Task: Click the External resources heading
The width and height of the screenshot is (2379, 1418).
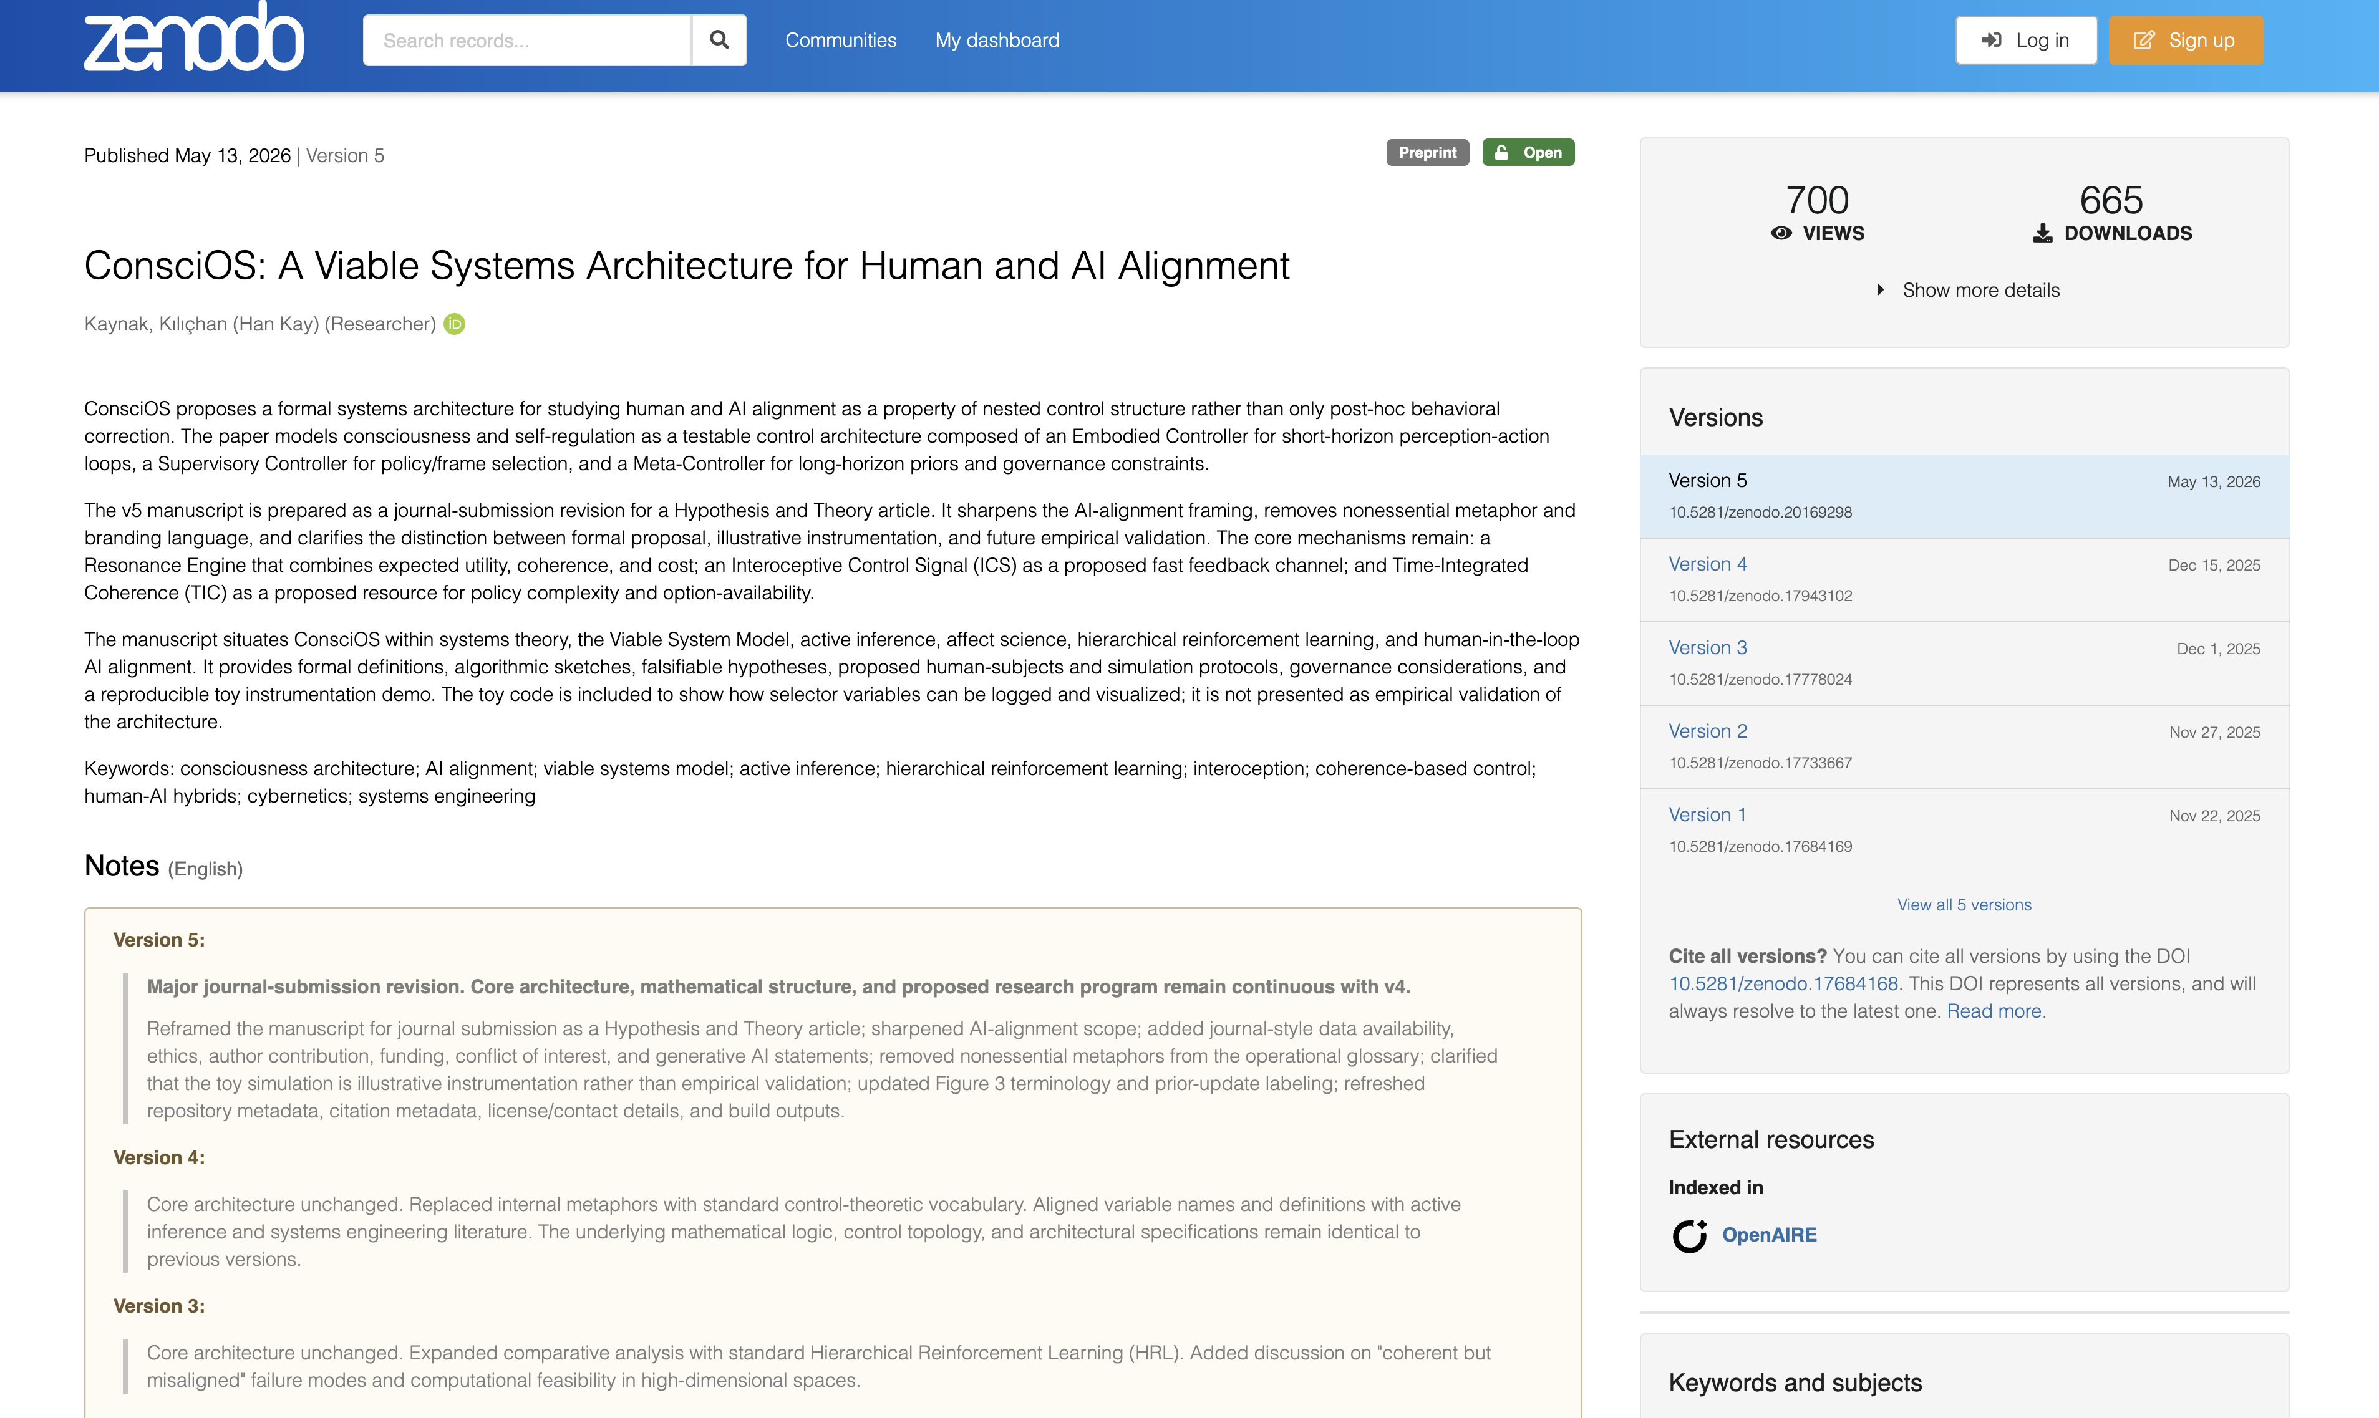Action: click(1771, 1139)
